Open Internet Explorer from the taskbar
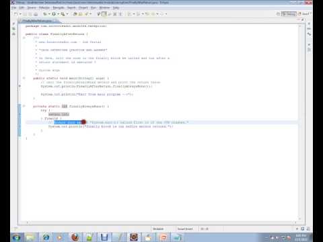Image resolution: width=323 pixels, height=242 pixels. (x=46, y=237)
